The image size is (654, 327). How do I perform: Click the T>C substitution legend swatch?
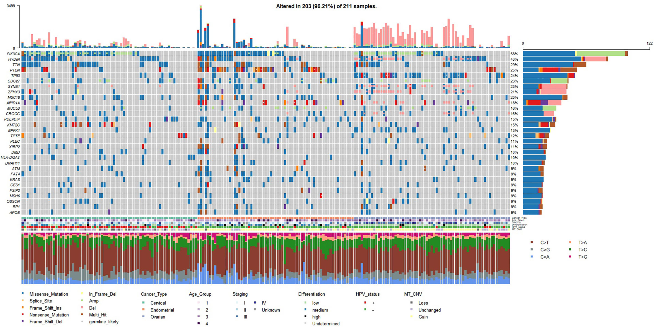[x=570, y=249]
